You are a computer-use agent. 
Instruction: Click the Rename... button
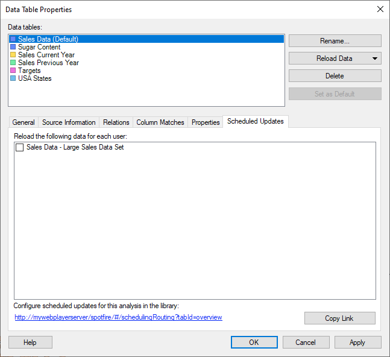coord(335,41)
